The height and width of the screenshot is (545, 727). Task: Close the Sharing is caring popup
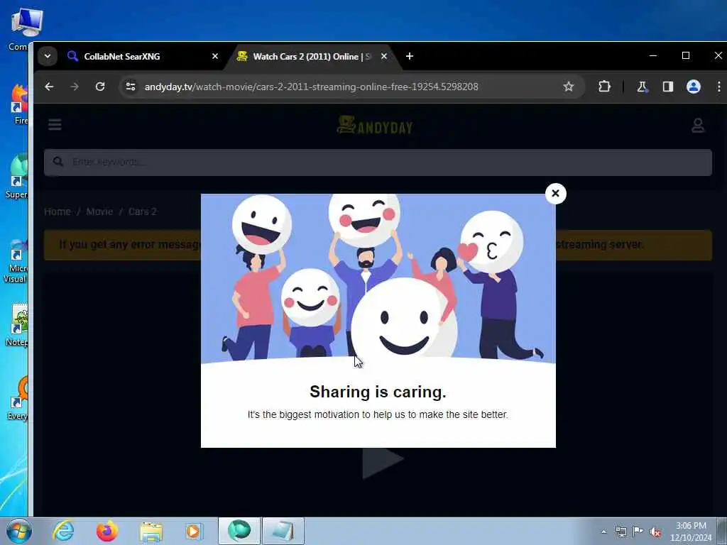point(555,193)
